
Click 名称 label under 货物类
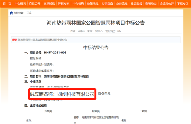click(x=29, y=121)
